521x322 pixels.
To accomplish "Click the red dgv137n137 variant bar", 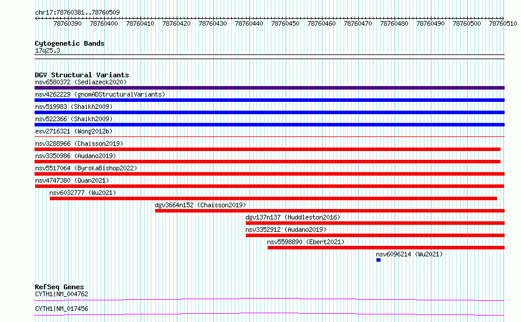I will [x=375, y=223].
